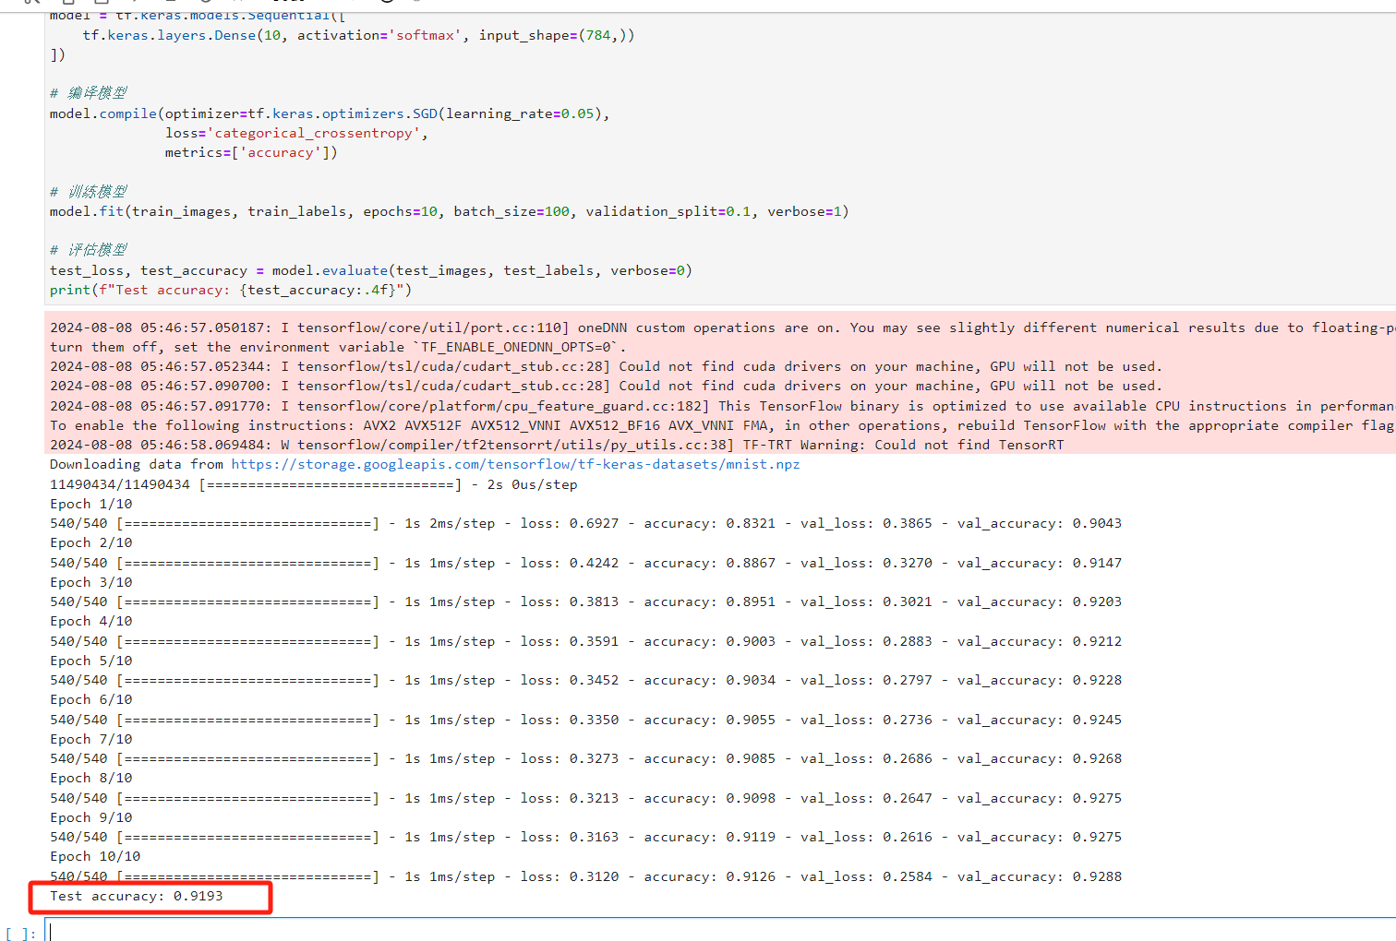Image resolution: width=1396 pixels, height=941 pixels.
Task: Click the "Test accuracy: 0.9193" output line
Action: coord(137,896)
